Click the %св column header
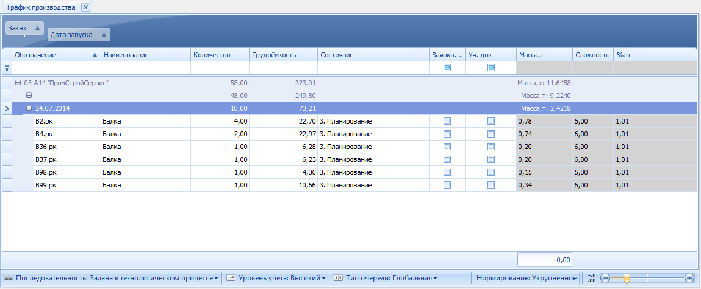This screenshot has height=289, width=701. tap(655, 55)
